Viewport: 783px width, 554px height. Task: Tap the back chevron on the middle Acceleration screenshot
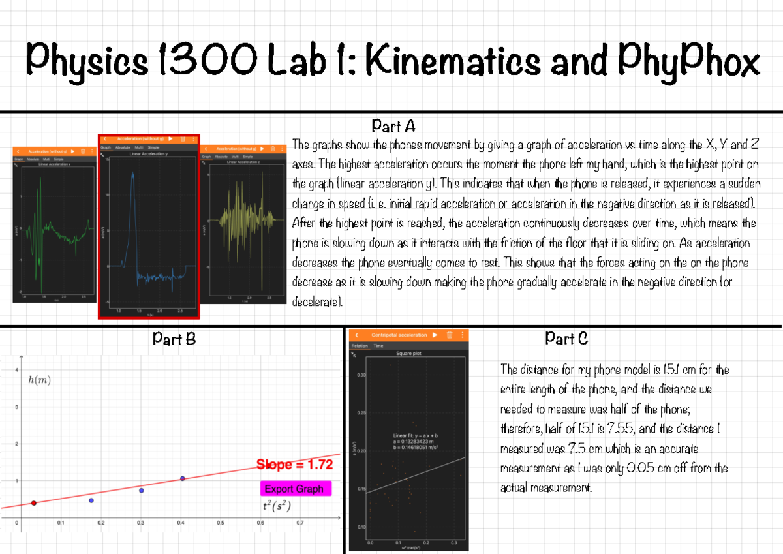105,139
